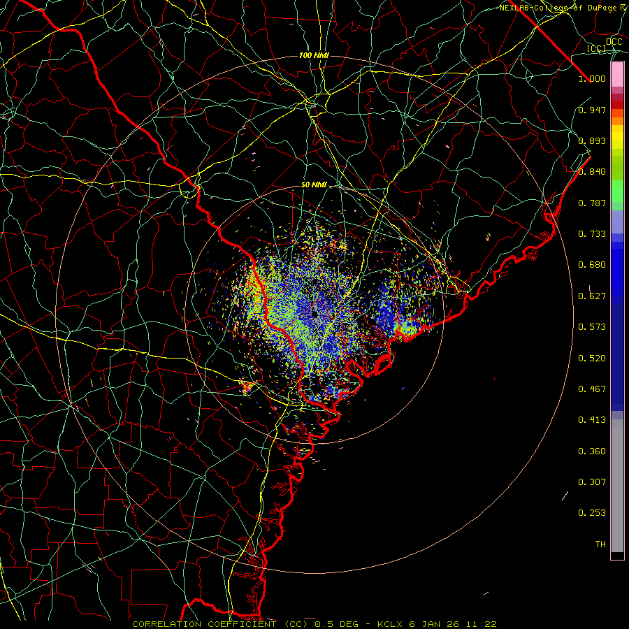Click the 100 NMI range ring label

pyautogui.click(x=314, y=55)
